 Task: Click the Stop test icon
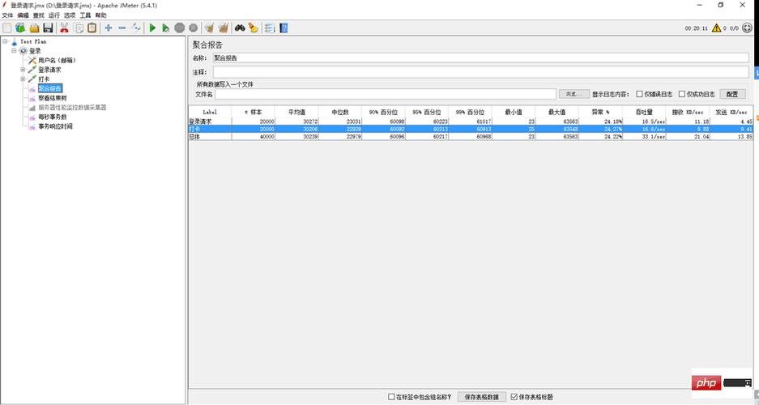pos(180,28)
